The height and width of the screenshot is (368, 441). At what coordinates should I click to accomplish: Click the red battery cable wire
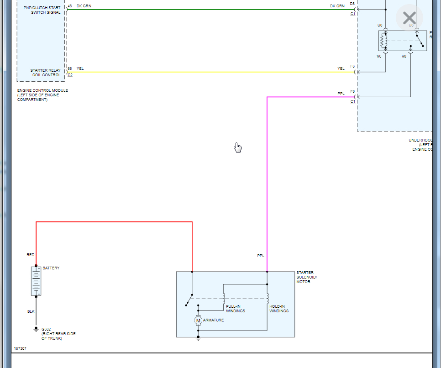[114, 222]
